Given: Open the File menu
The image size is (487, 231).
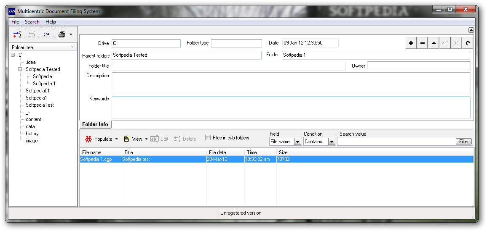Looking at the screenshot, I should pyautogui.click(x=15, y=22).
